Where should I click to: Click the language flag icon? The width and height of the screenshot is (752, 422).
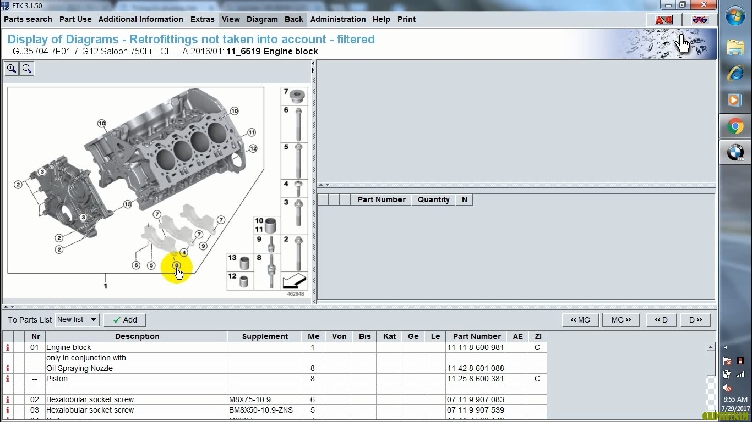(x=700, y=19)
